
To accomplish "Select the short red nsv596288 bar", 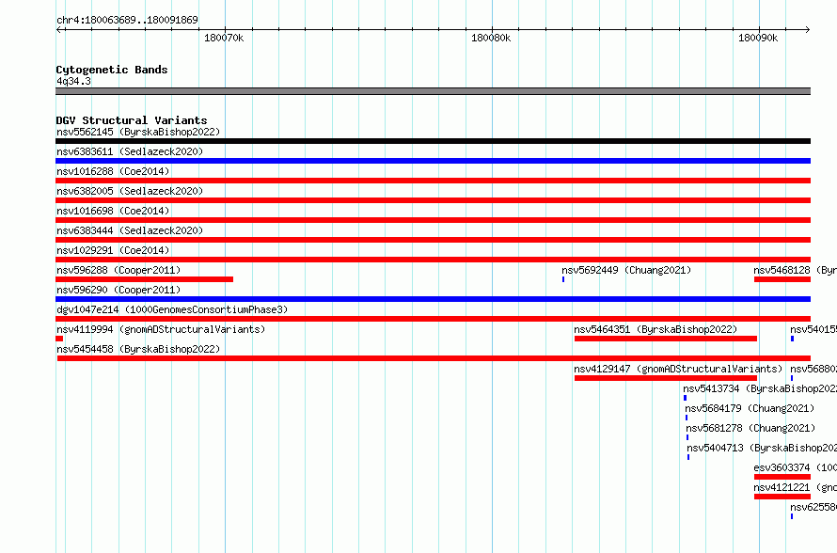I will point(144,279).
